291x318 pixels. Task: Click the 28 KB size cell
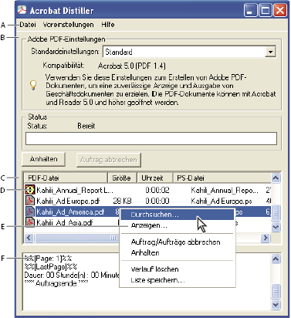tap(122, 201)
